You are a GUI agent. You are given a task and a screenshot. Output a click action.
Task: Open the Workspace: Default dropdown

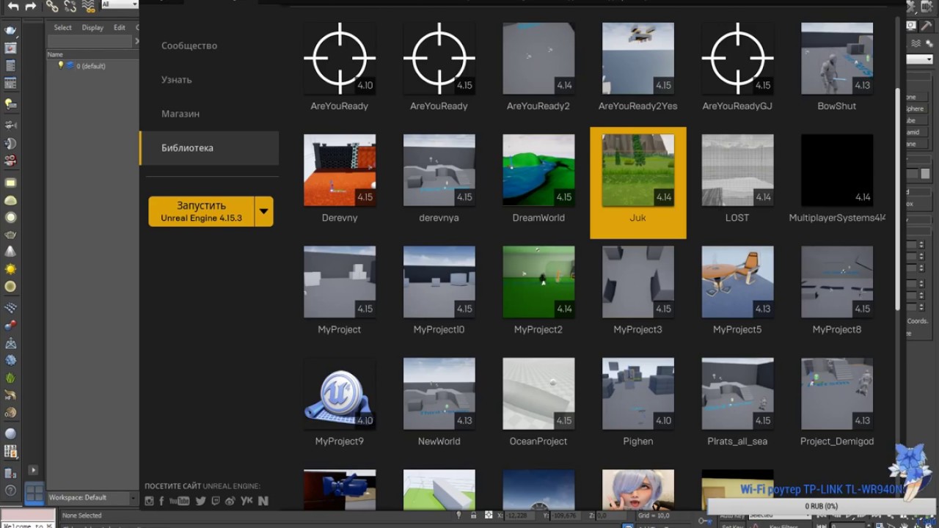coord(92,497)
